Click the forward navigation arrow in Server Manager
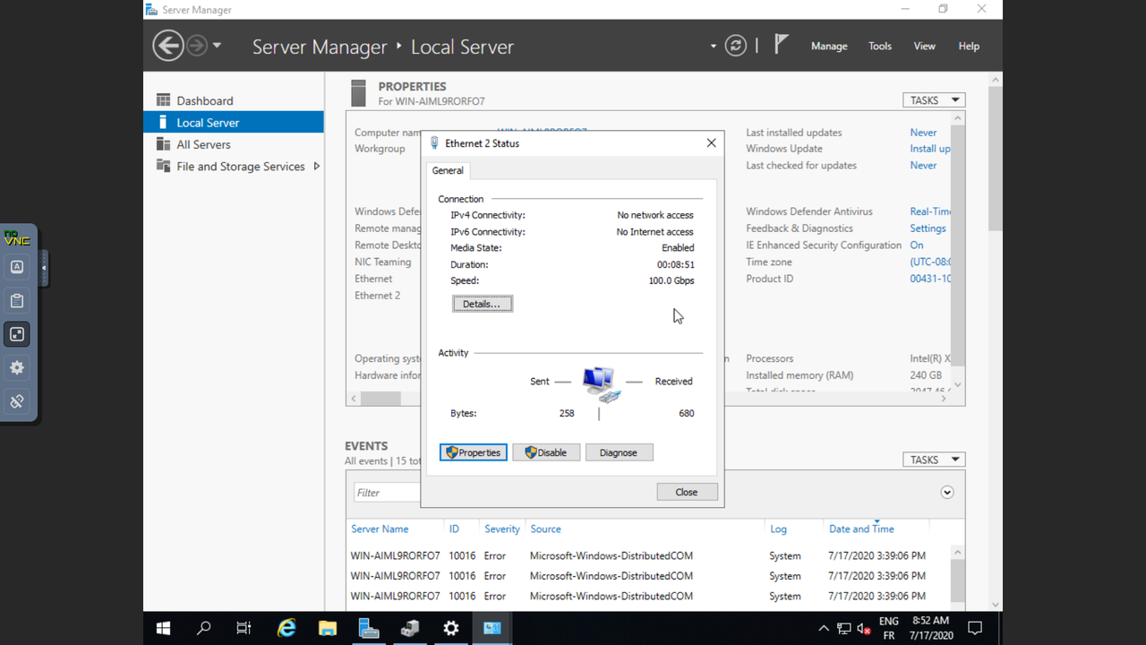 point(197,46)
